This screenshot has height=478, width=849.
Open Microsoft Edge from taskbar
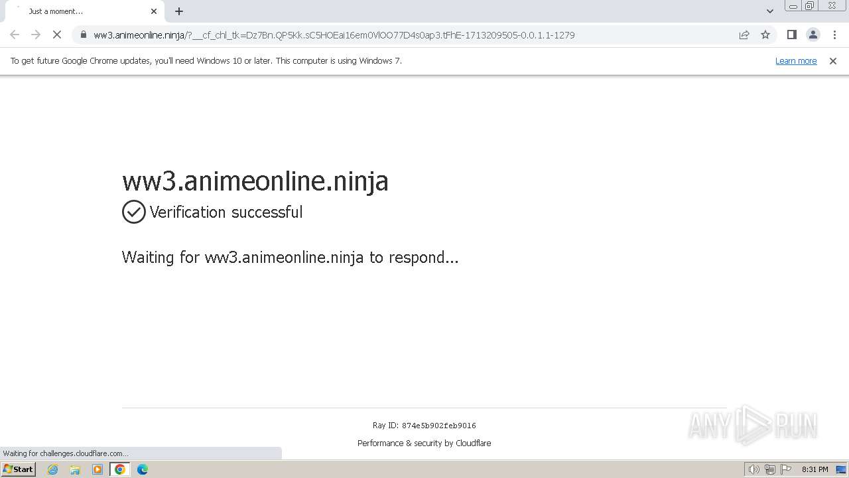click(143, 469)
